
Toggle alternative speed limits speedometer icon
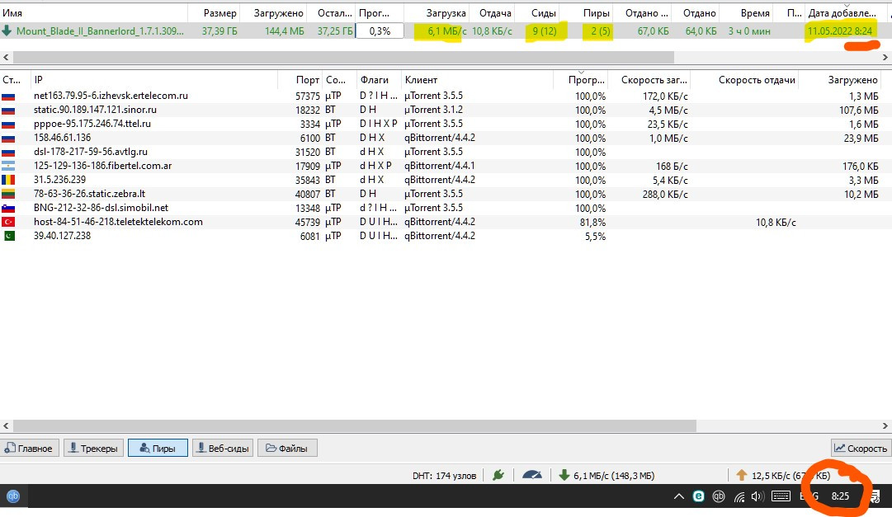(x=532, y=475)
